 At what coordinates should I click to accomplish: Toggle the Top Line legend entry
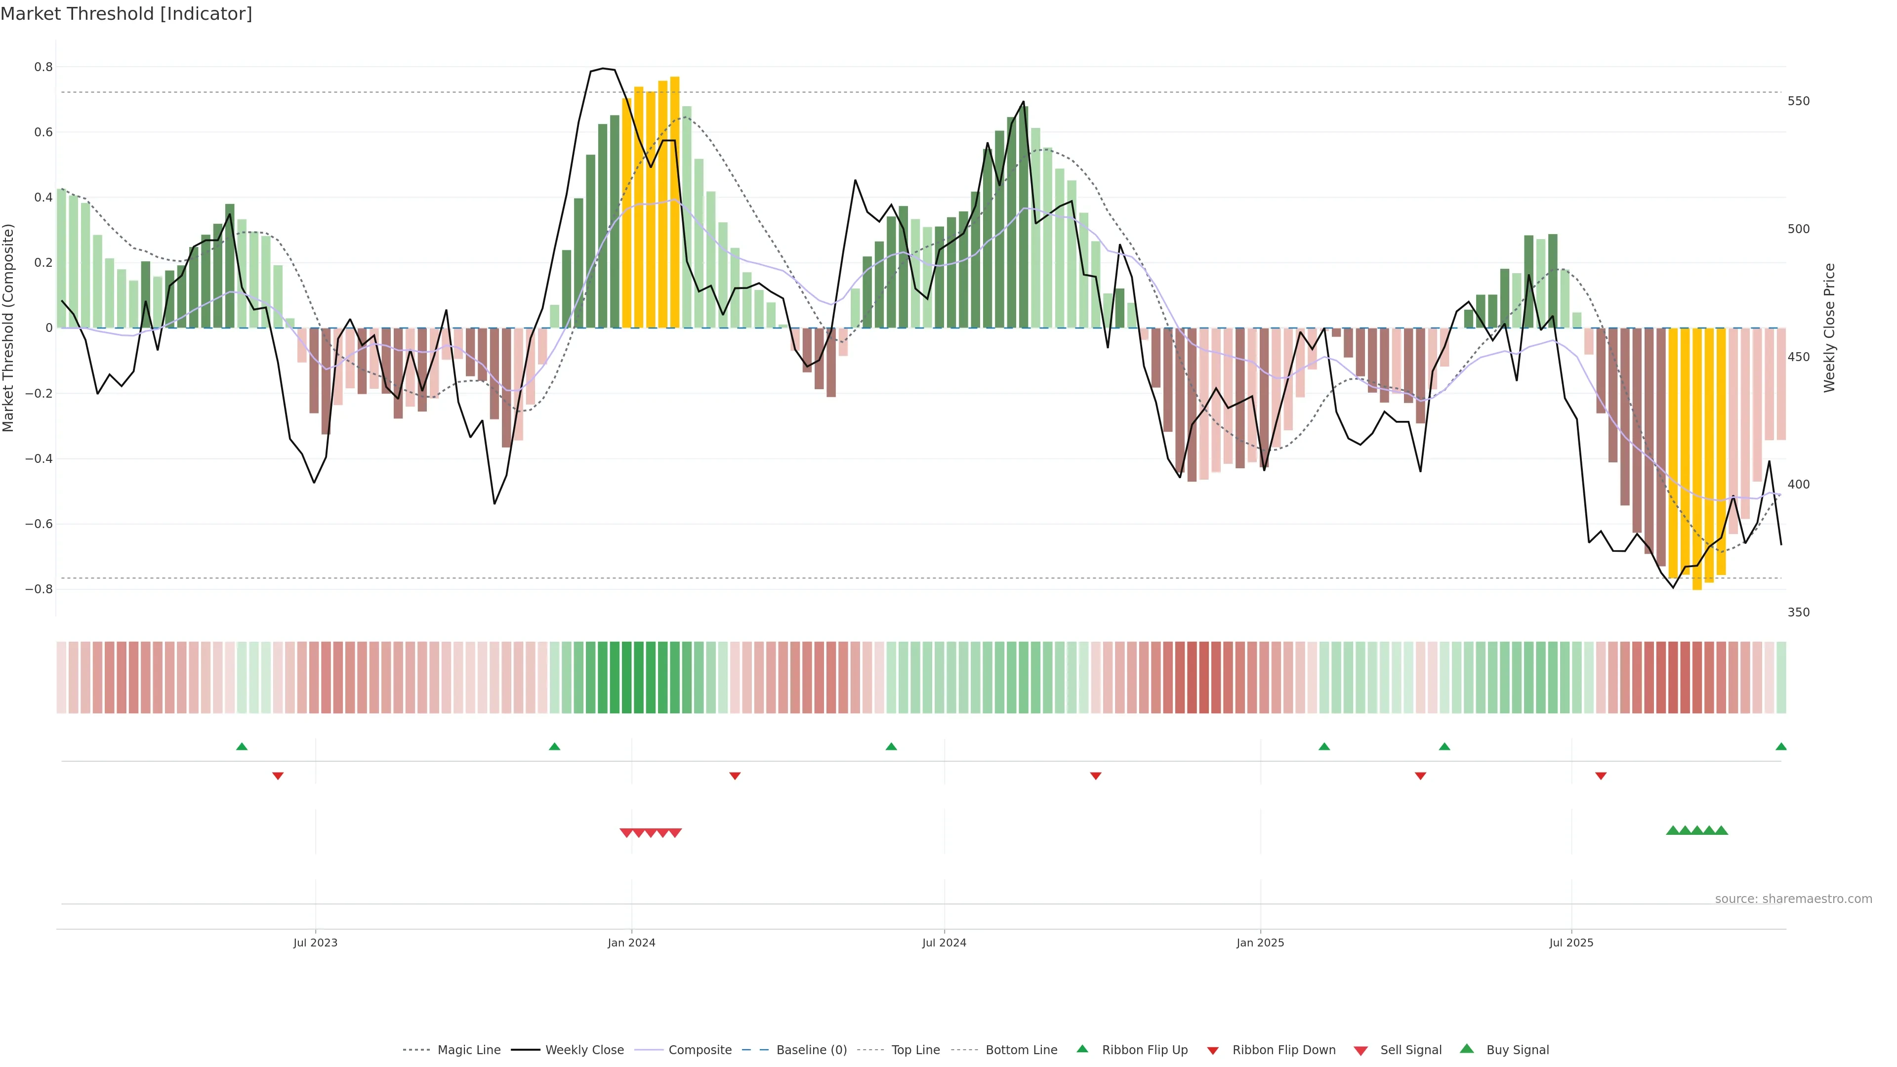coord(915,1050)
